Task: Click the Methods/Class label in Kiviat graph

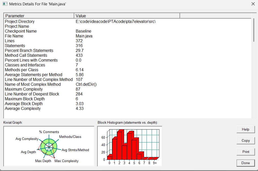Action: click(70, 137)
